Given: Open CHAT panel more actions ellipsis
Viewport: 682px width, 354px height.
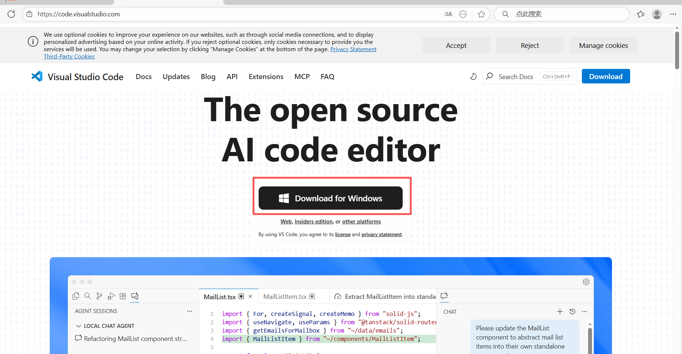Looking at the screenshot, I should click(x=584, y=312).
